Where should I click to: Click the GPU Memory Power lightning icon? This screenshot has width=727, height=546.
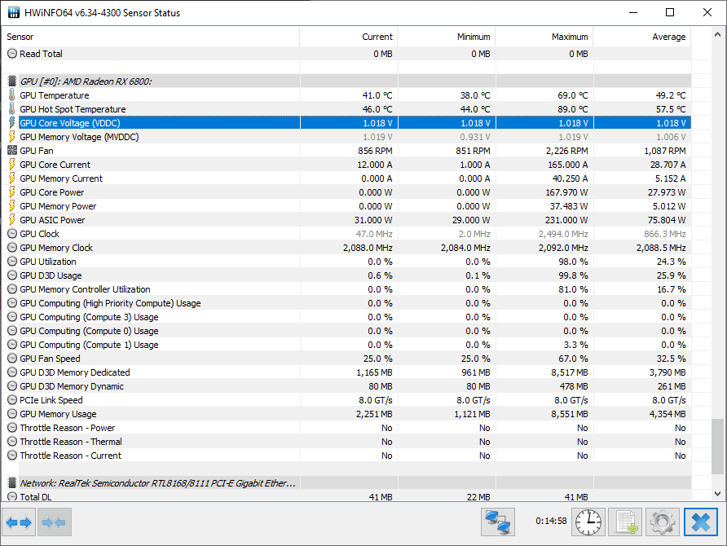pos(12,206)
